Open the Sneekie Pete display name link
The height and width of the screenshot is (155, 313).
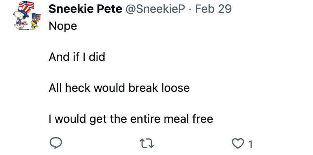pos(85,9)
